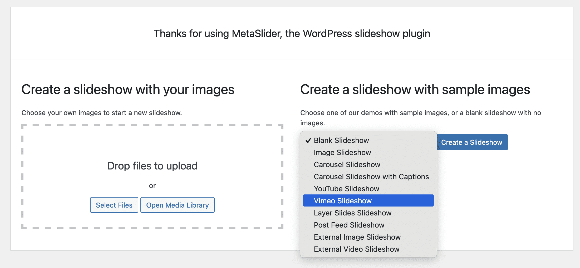Choose Image Slideshow from the dropdown
The height and width of the screenshot is (268, 580).
[x=342, y=152]
